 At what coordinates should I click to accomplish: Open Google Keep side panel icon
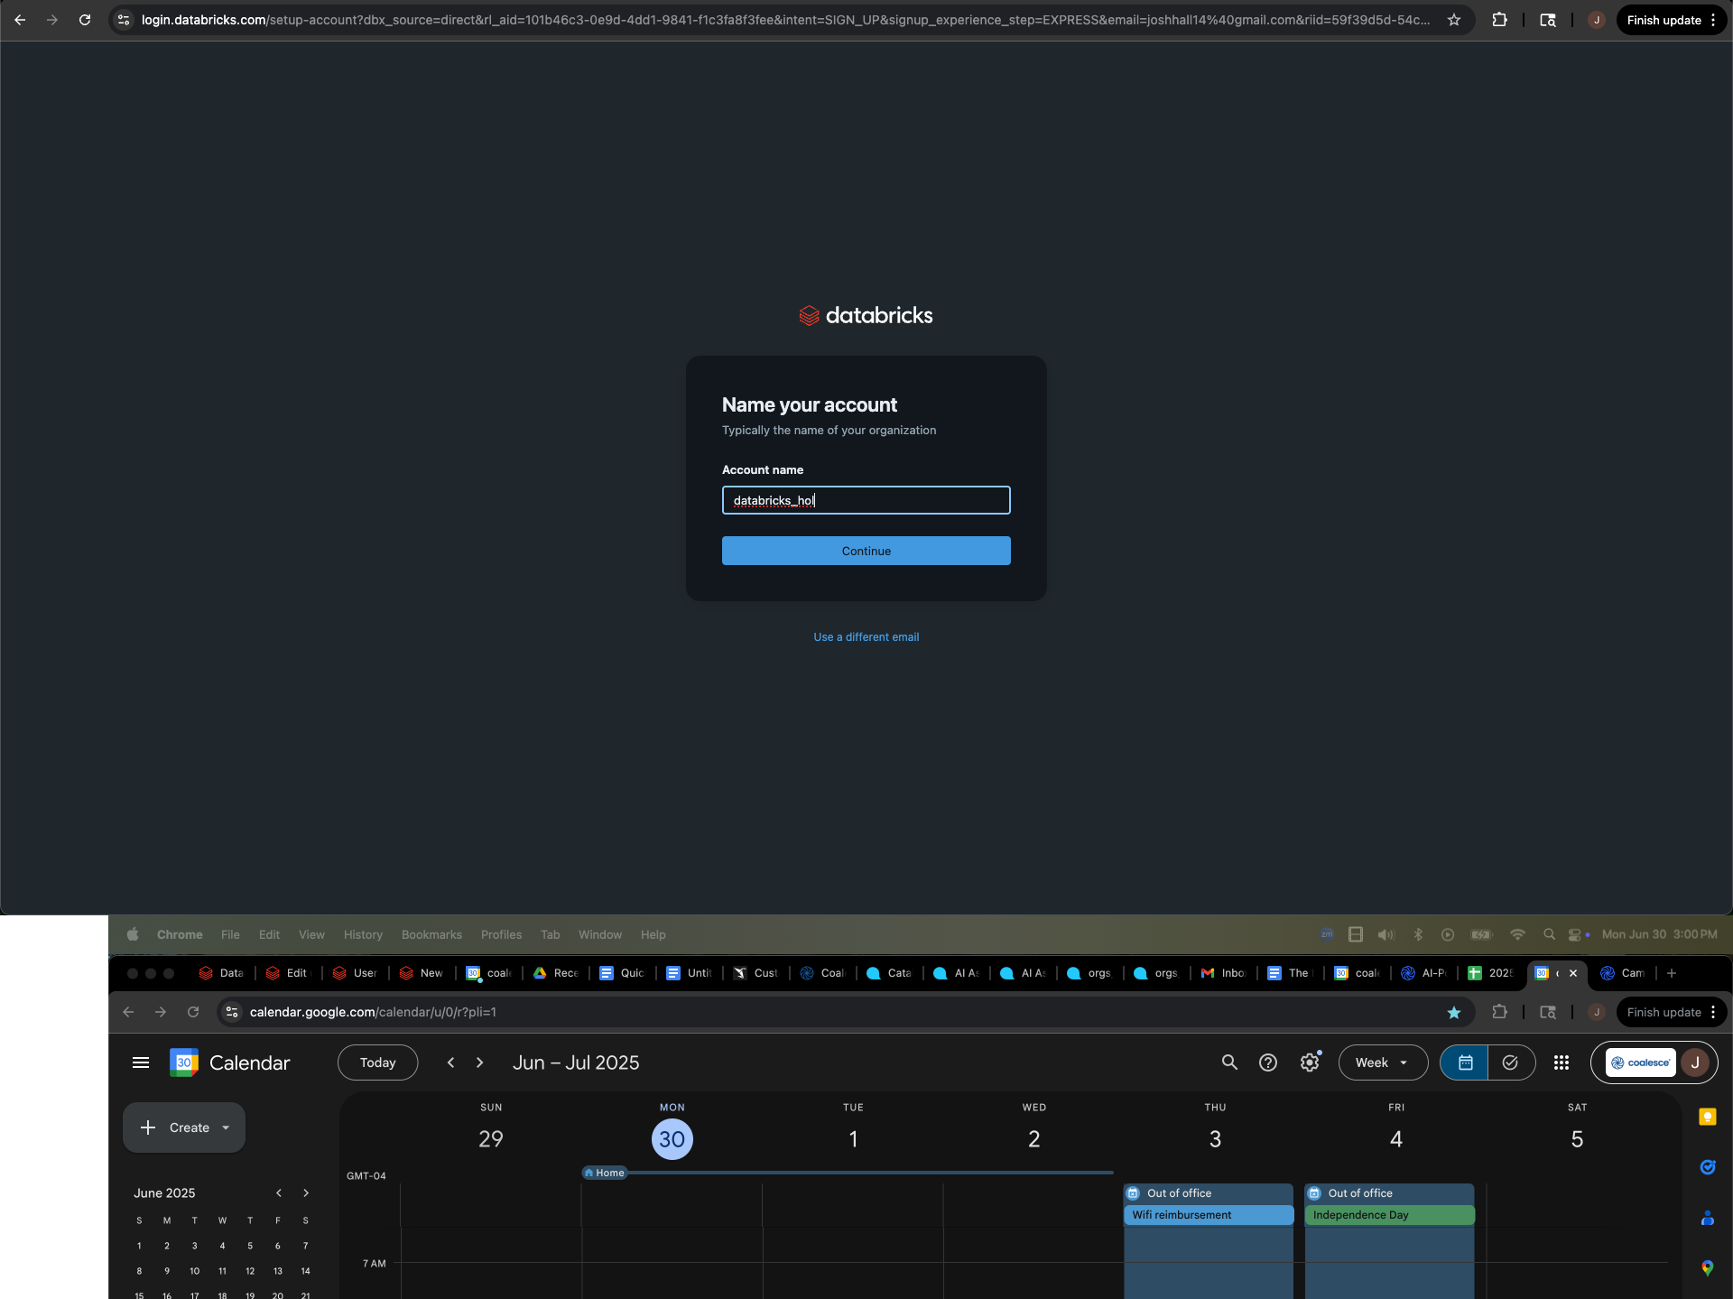[x=1707, y=1117]
